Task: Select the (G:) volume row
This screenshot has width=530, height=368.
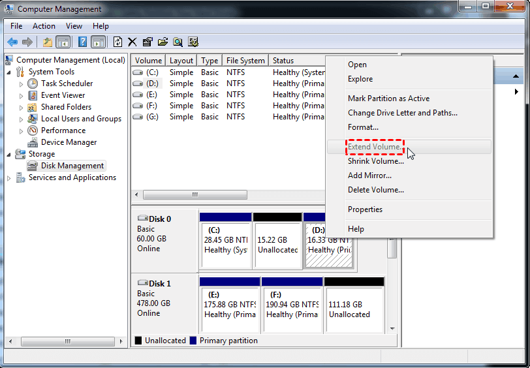Action: [x=228, y=117]
